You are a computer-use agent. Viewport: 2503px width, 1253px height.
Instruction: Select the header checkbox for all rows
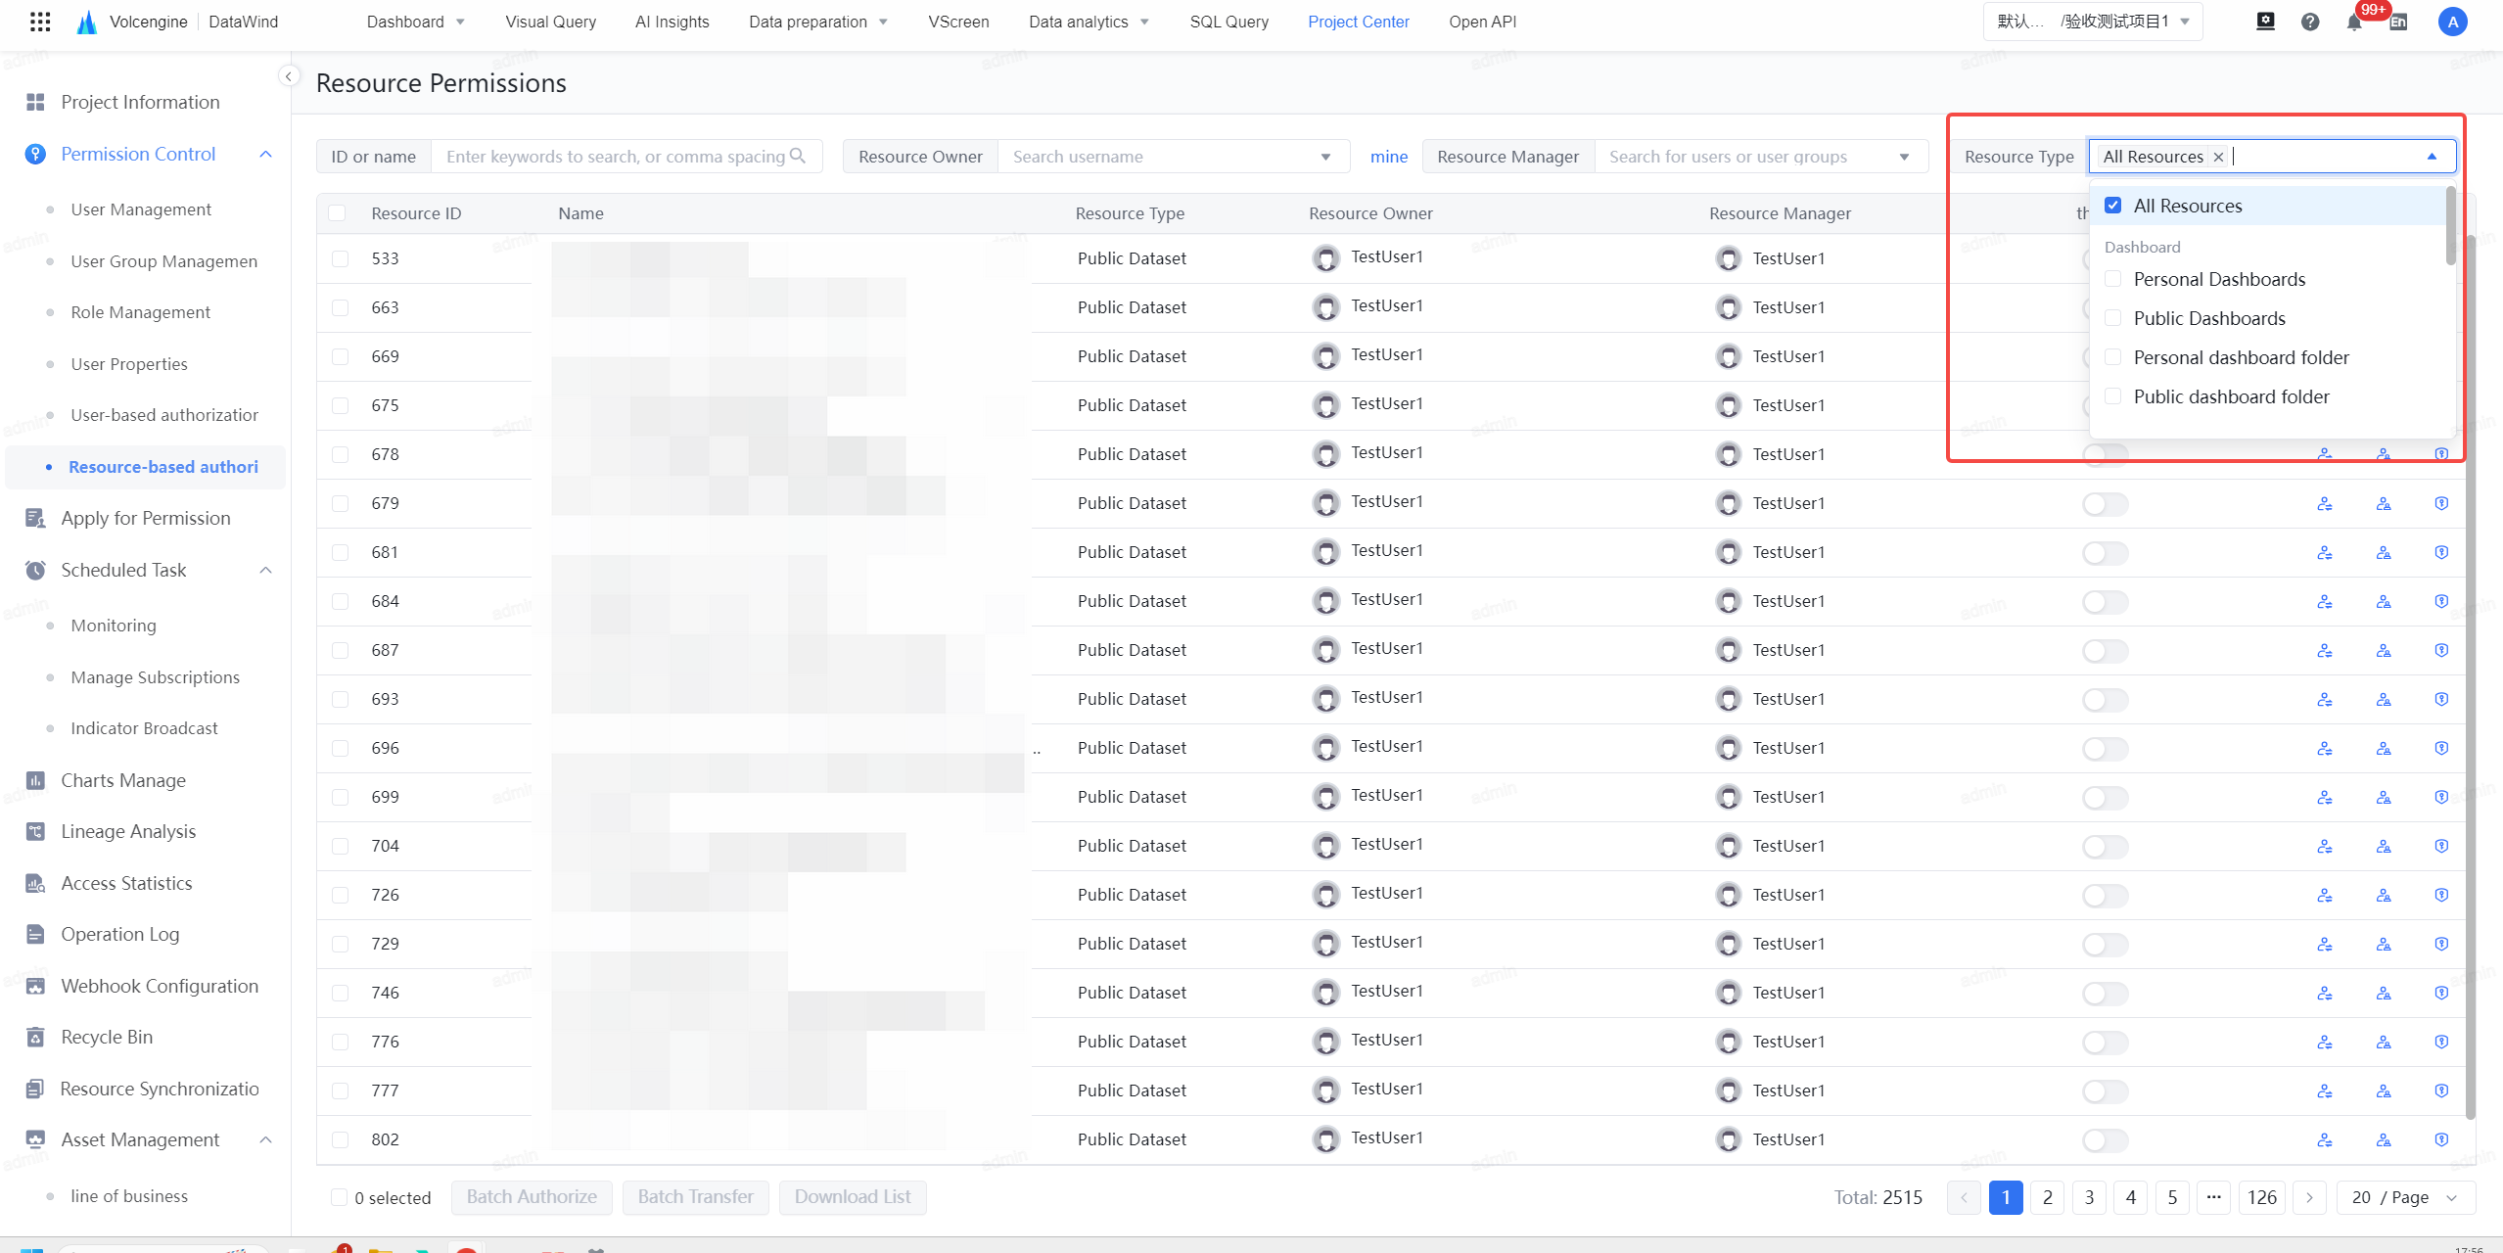(337, 212)
